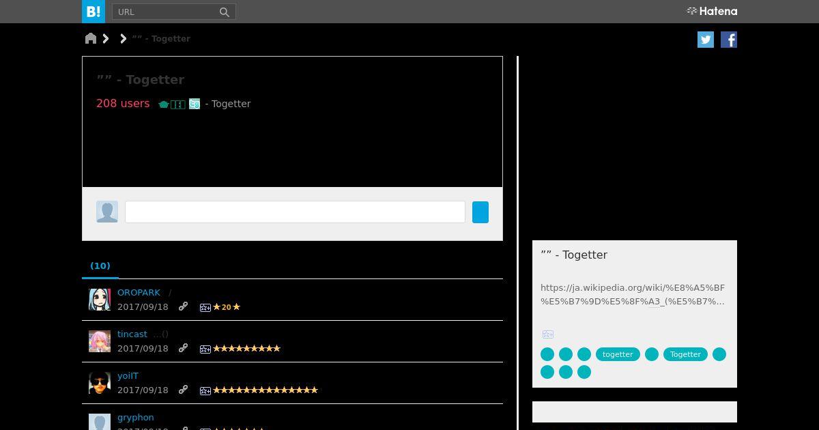This screenshot has height=430, width=819.
Task: Open the tincast username link
Action: 132,334
